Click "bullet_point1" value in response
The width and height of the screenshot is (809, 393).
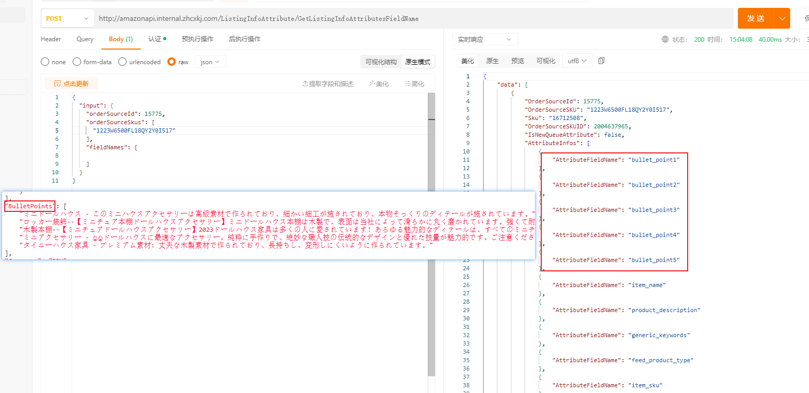point(654,160)
